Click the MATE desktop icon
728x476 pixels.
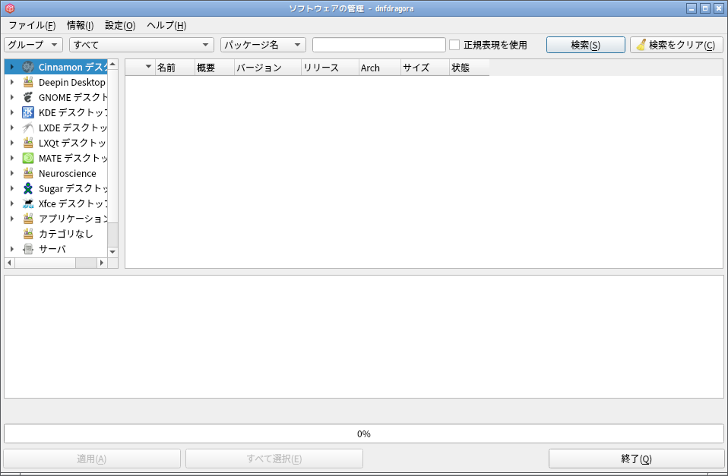28,158
